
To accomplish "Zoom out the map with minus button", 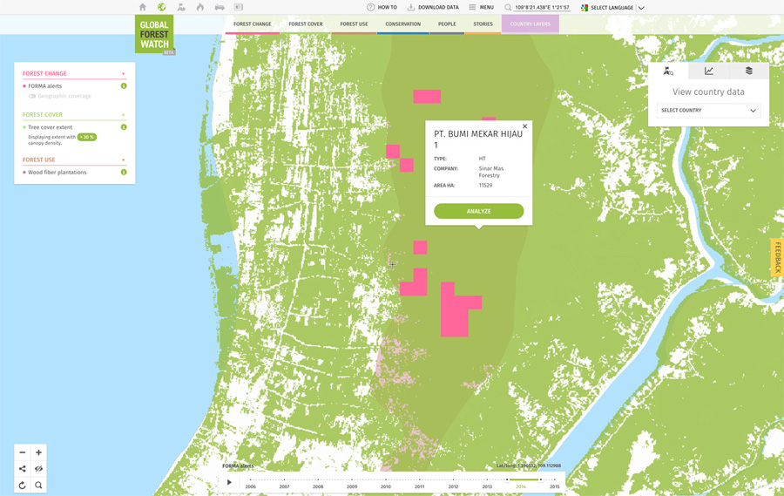I will click(23, 452).
